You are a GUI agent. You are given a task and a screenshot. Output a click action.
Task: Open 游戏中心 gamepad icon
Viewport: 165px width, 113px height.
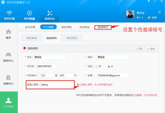8,55
